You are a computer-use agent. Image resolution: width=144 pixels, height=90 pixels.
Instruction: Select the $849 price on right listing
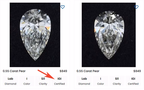coord(137,71)
